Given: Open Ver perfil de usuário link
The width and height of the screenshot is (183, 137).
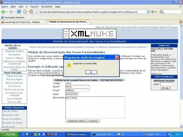Looking at the screenshot, I should click(12, 123).
